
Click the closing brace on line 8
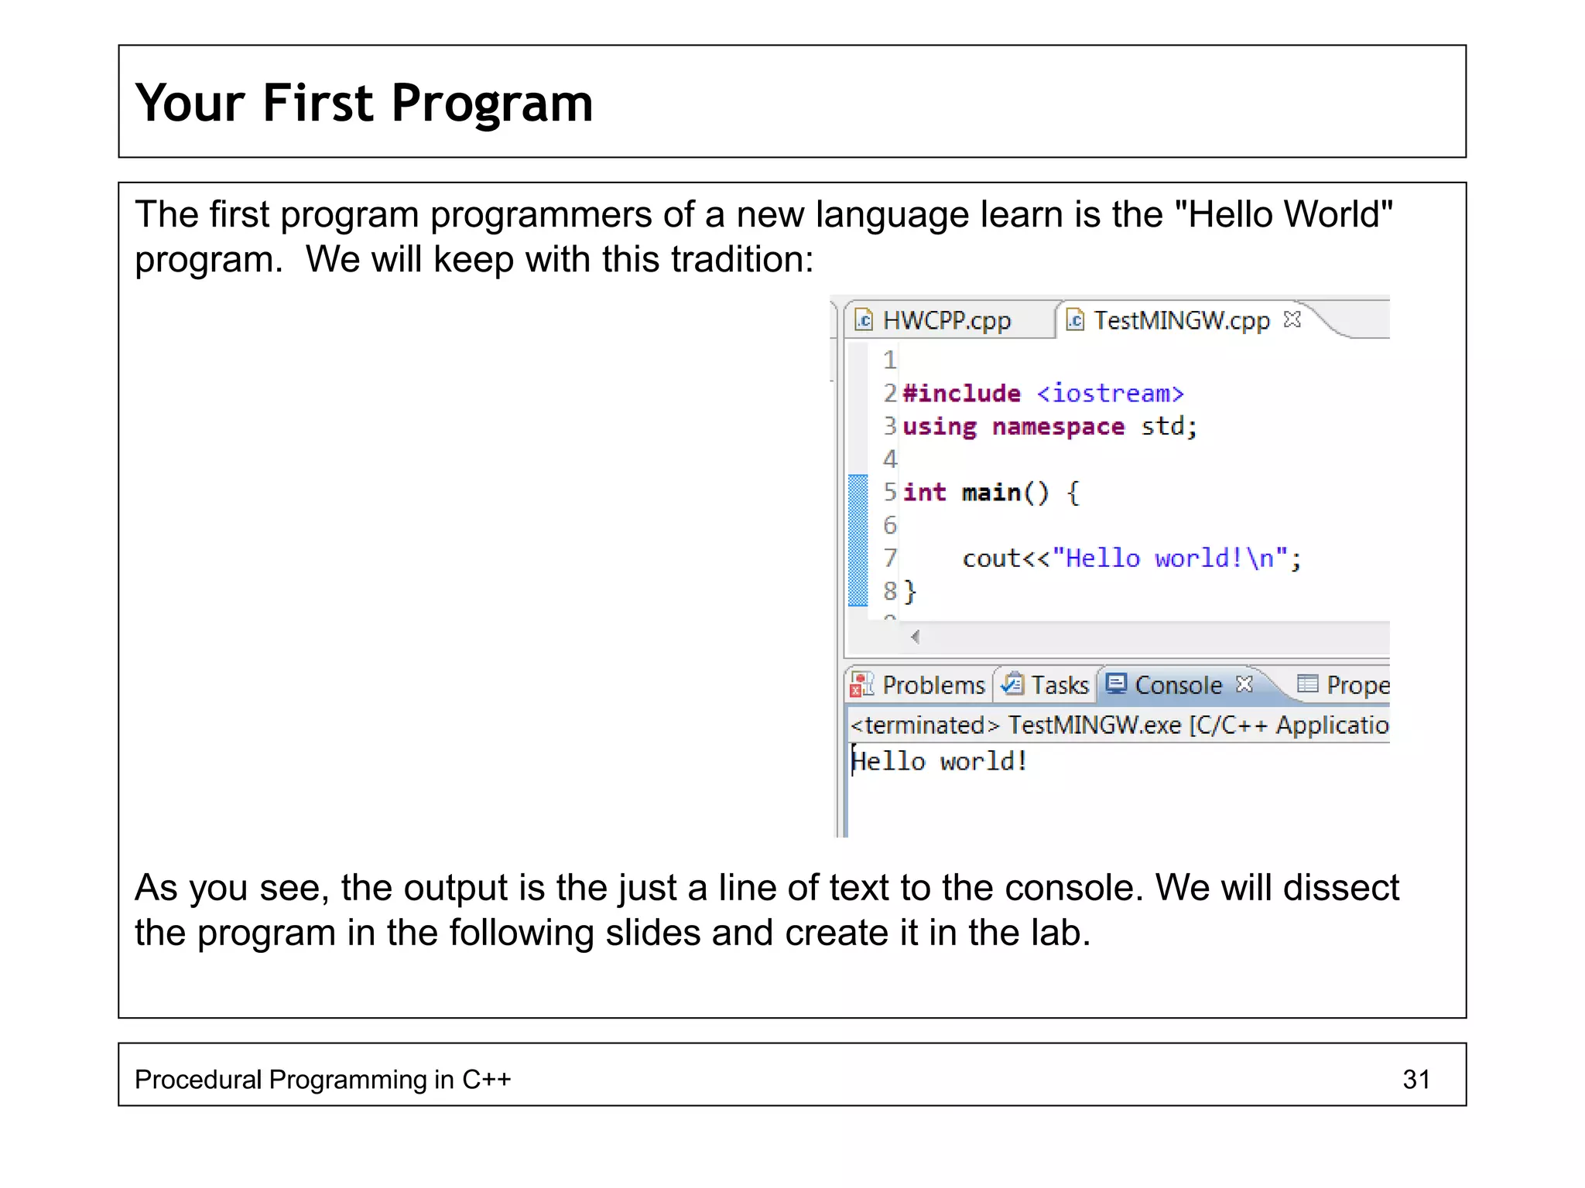click(x=910, y=592)
